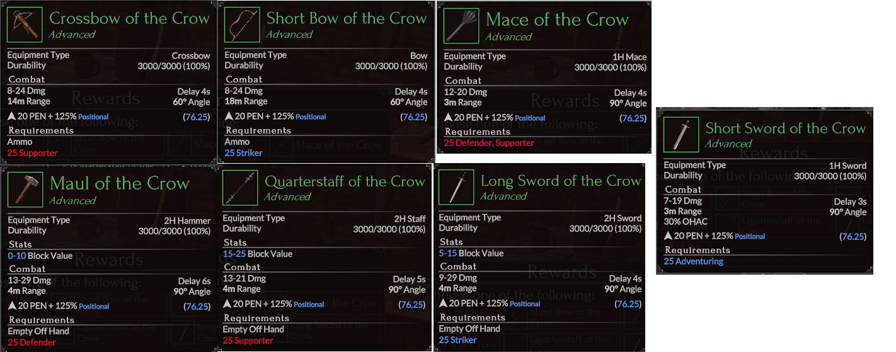Image resolution: width=896 pixels, height=352 pixels.
Task: Click the Positional link in Mace tooltip
Action: click(x=530, y=118)
